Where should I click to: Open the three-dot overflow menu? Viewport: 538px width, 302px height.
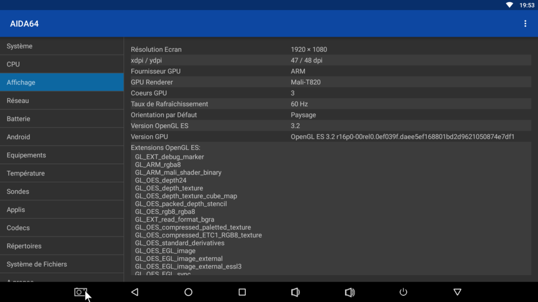pos(525,24)
